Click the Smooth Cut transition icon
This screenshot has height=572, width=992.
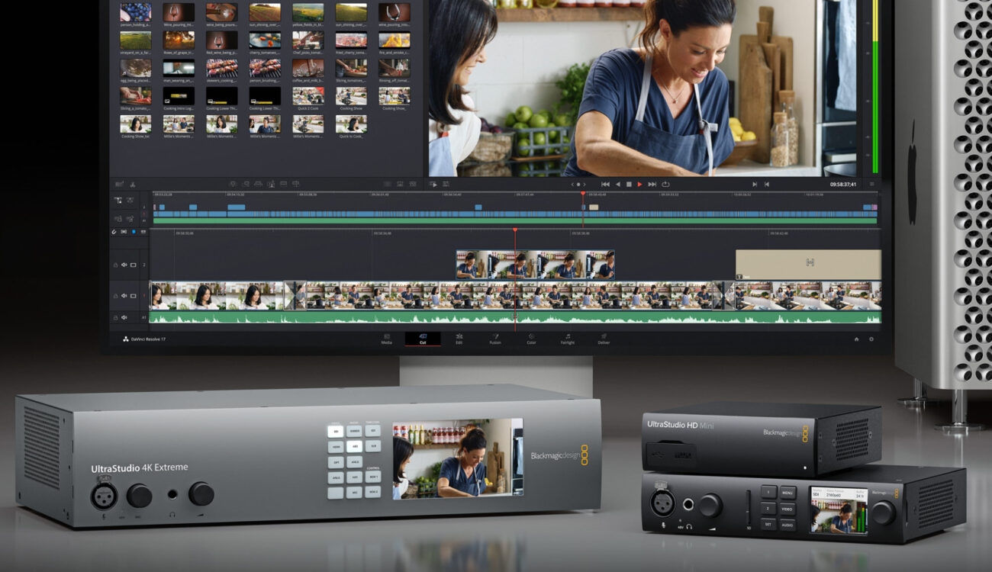(x=412, y=184)
